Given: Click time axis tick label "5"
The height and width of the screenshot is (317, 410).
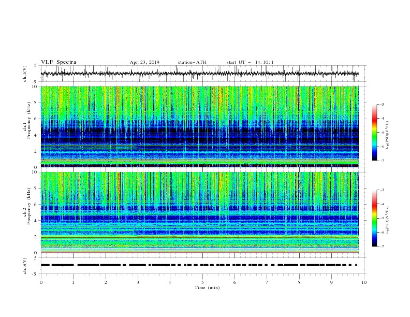Looking at the screenshot, I should (x=202, y=282).
